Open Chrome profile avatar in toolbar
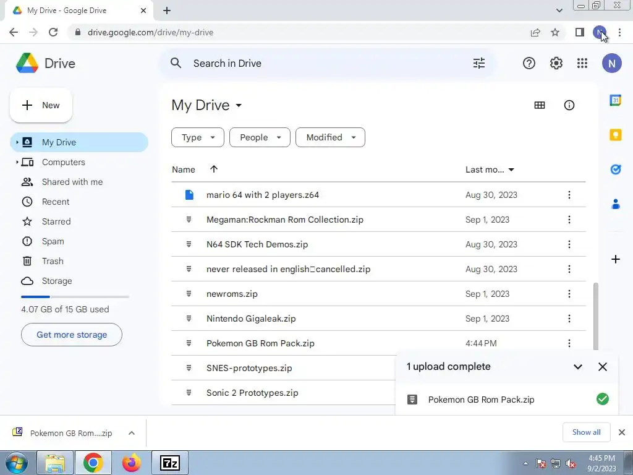Image resolution: width=633 pixels, height=475 pixels. [600, 32]
